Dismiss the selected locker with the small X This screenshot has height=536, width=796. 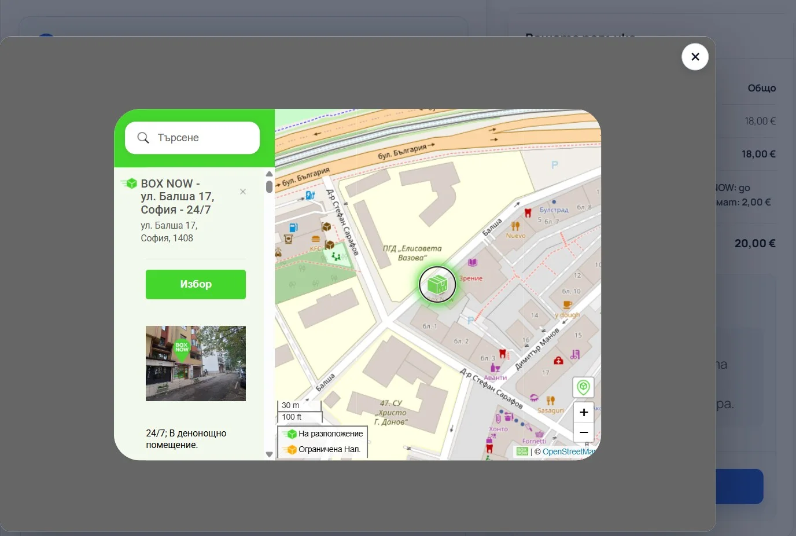coord(243,192)
